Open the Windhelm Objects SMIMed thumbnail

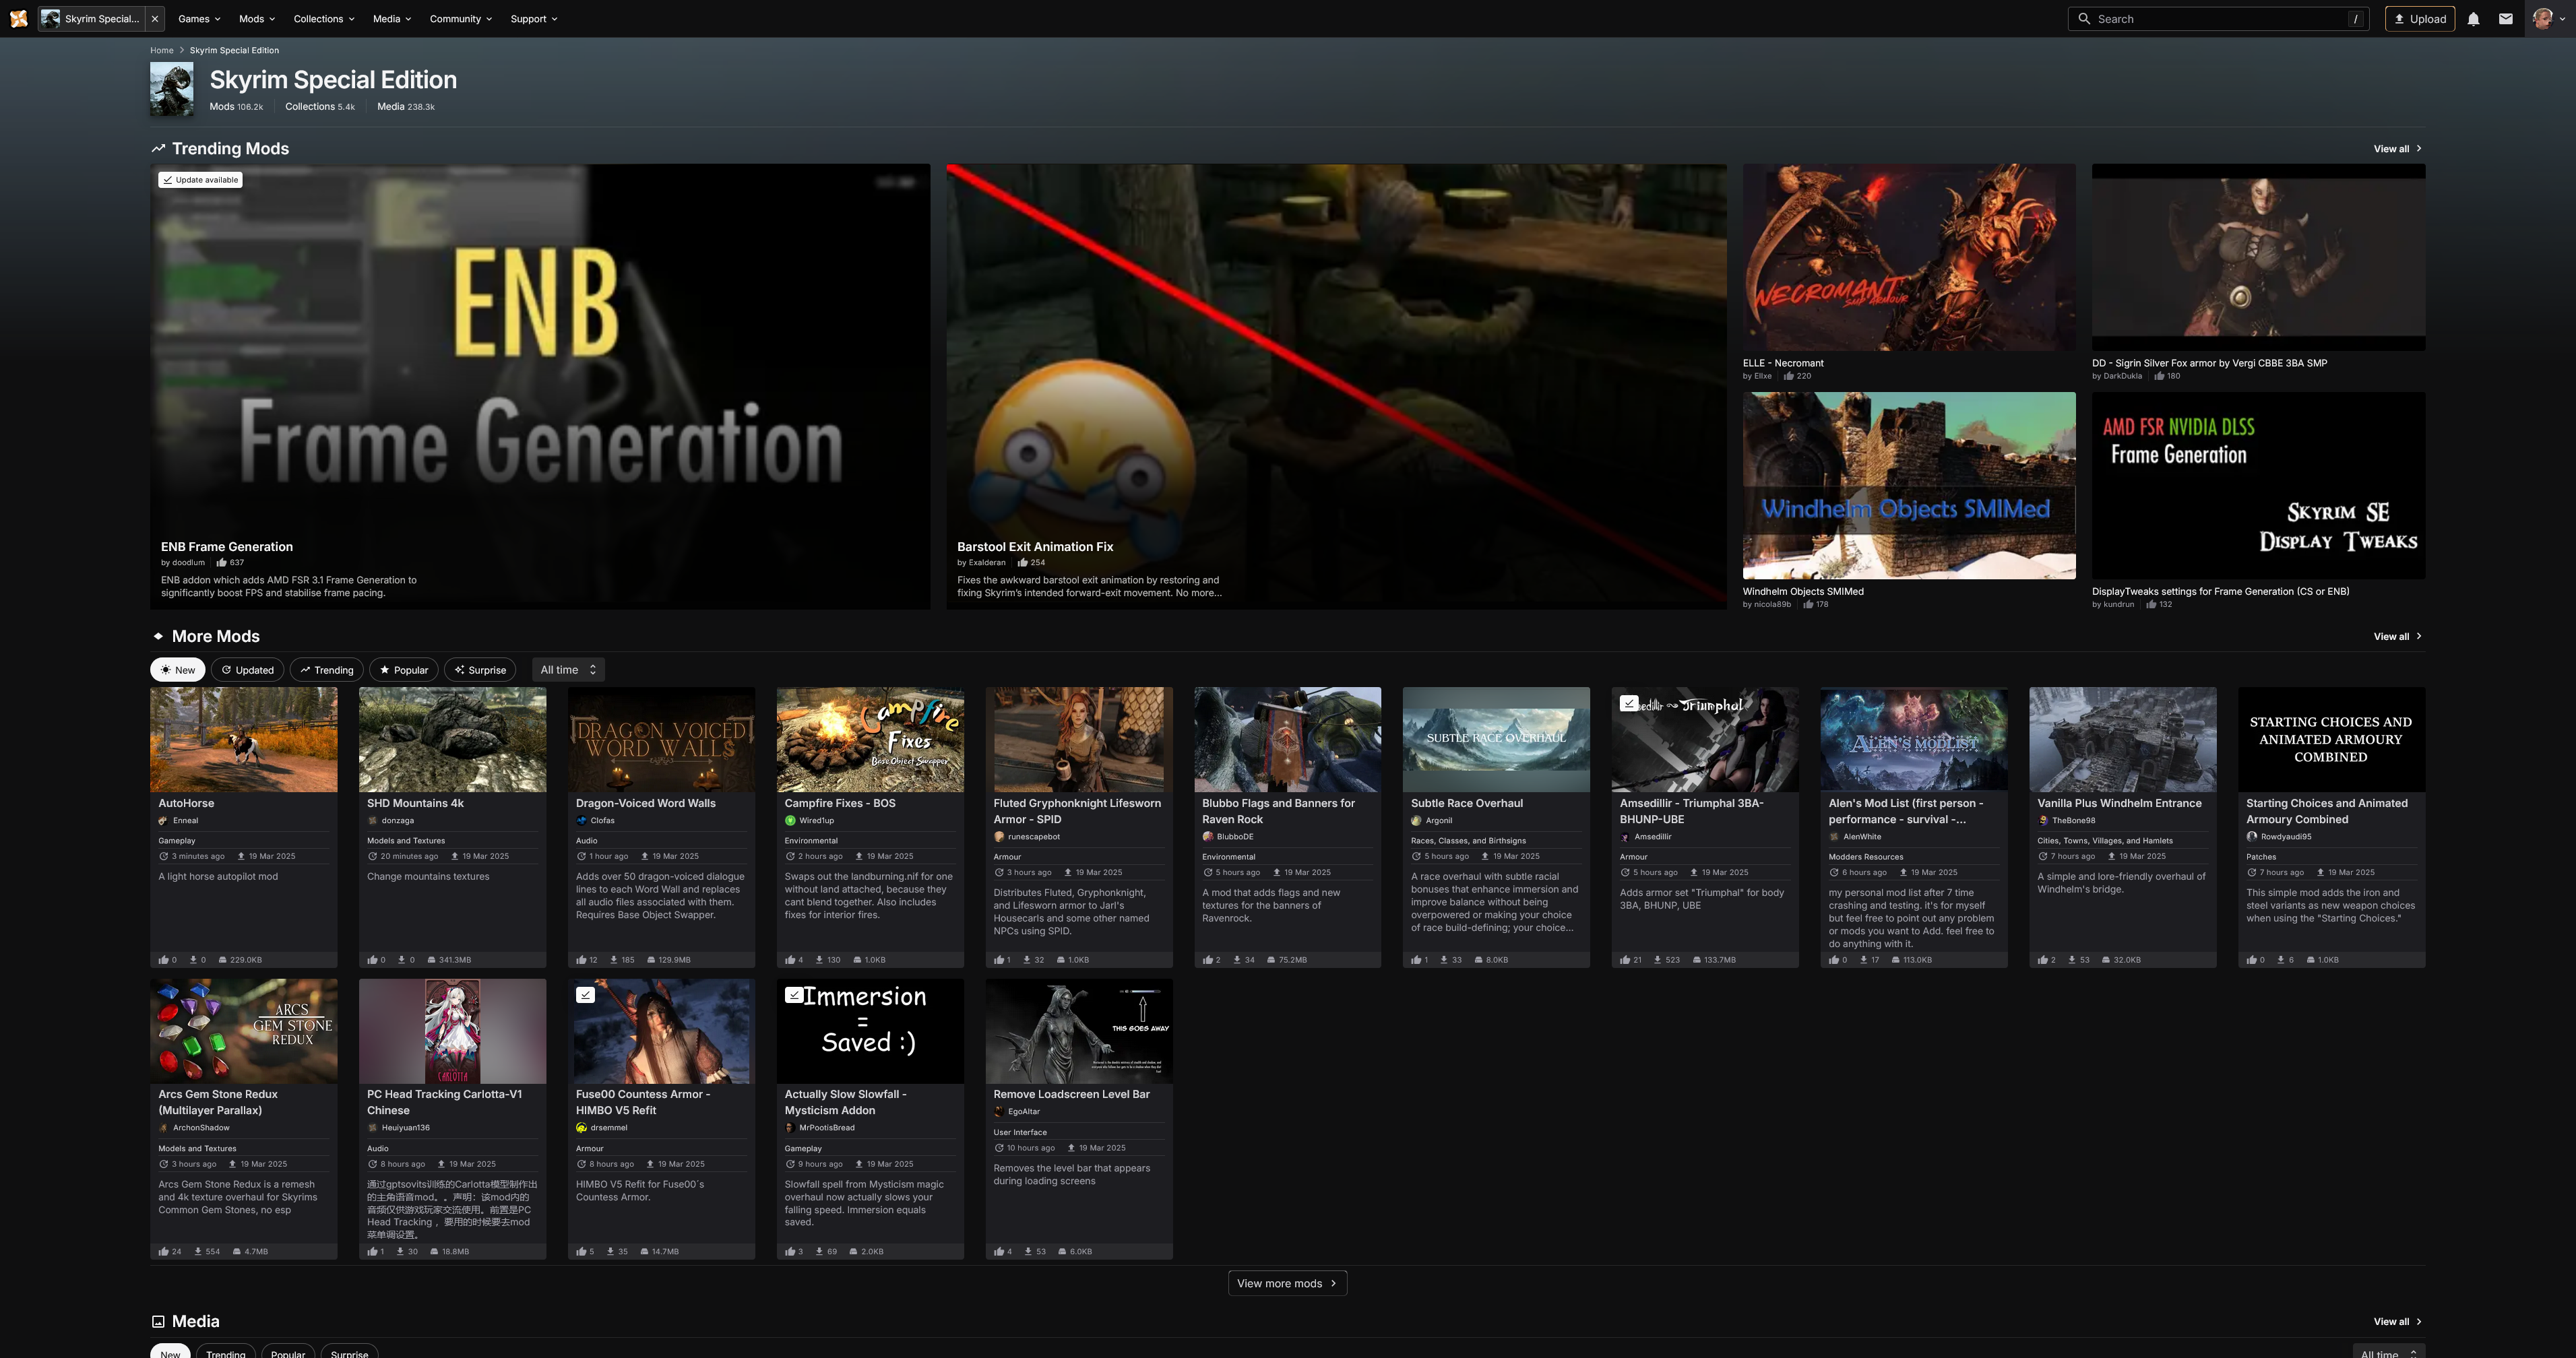(1909, 485)
